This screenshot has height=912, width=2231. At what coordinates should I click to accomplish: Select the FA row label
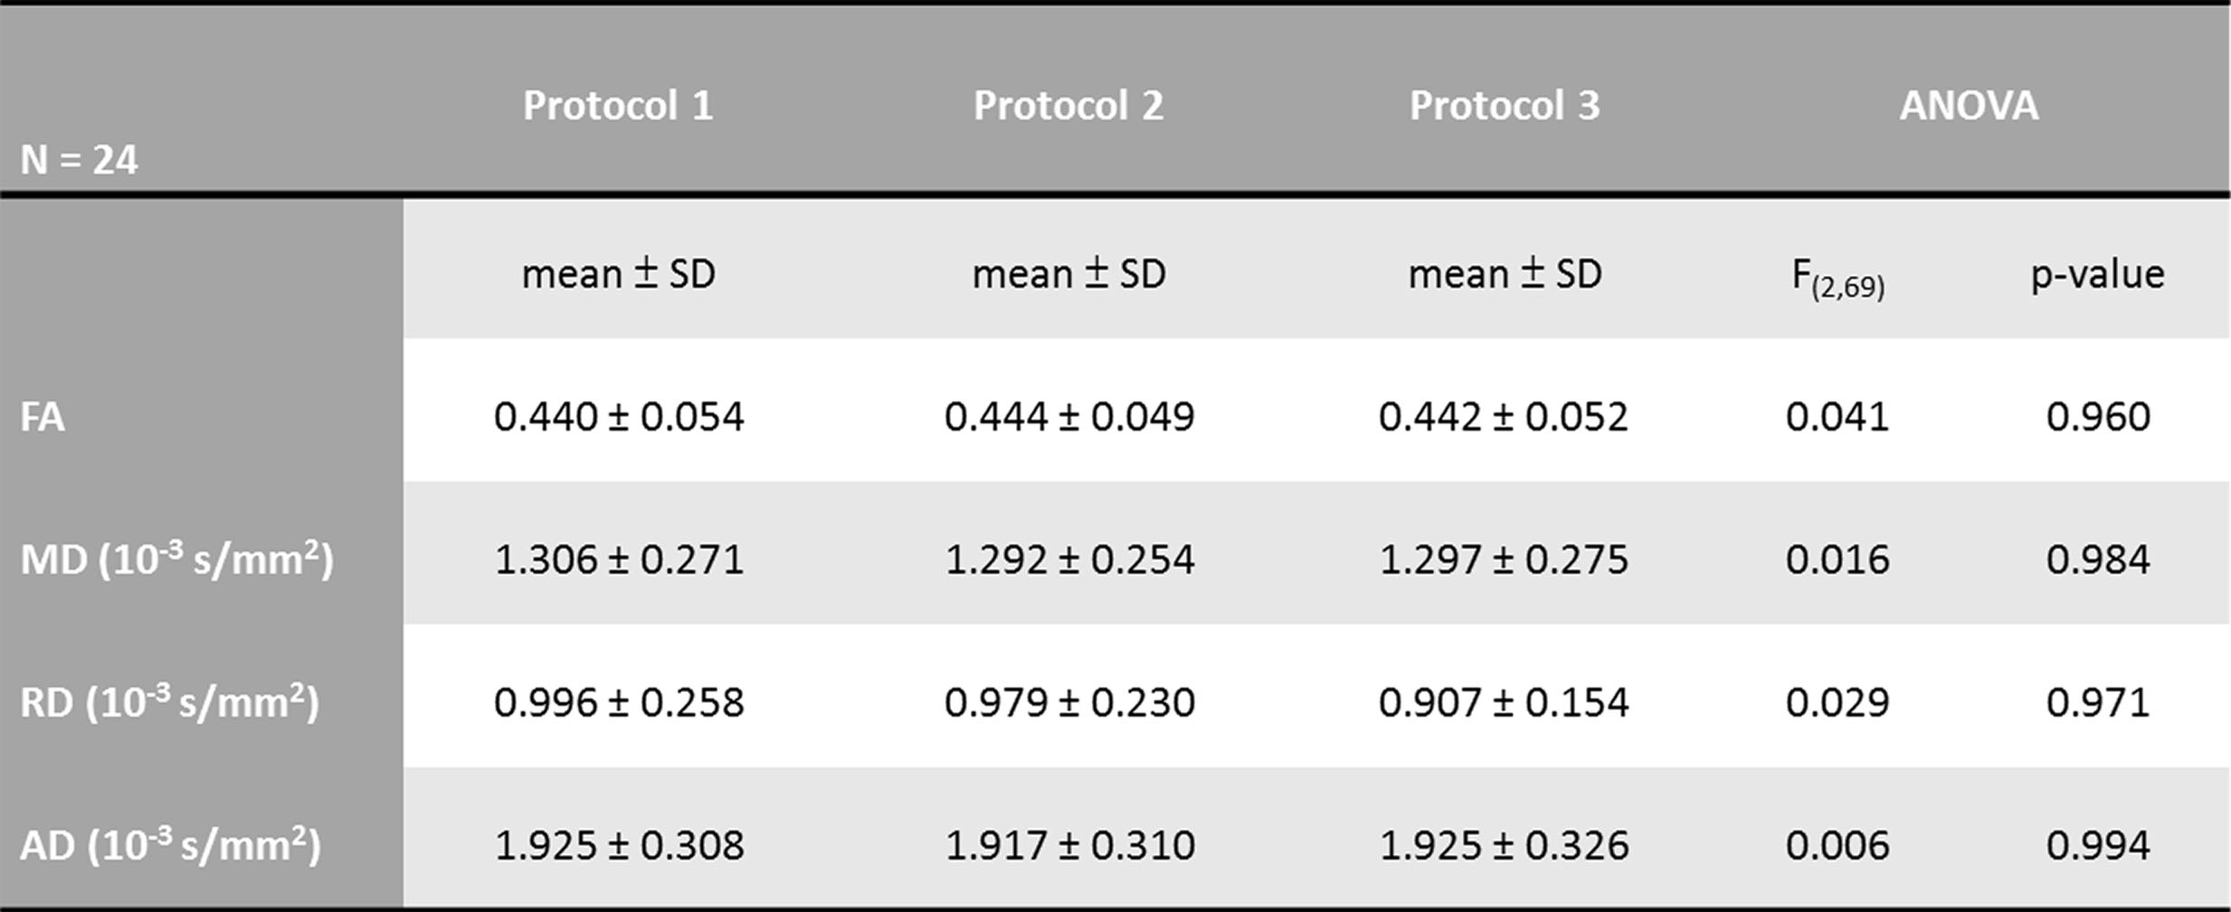[43, 417]
